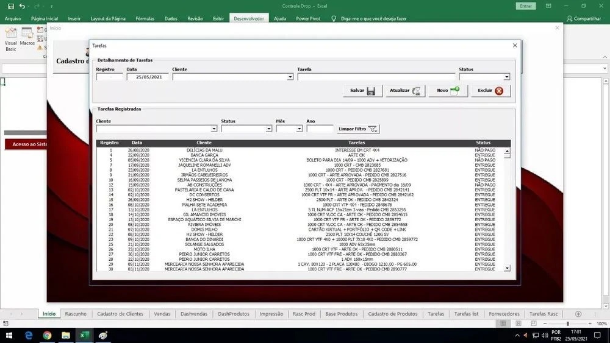Click Novo button to create task
This screenshot has width=610, height=343.
click(448, 91)
